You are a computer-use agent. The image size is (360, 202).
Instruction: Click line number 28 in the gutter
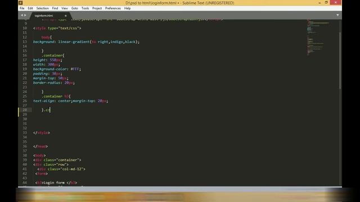point(25,110)
